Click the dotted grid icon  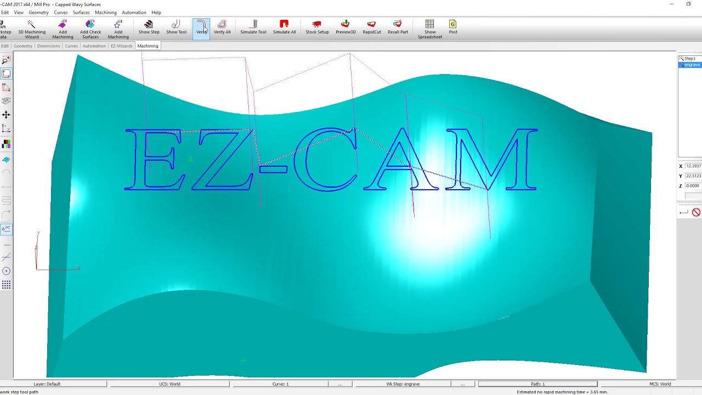tap(6, 285)
